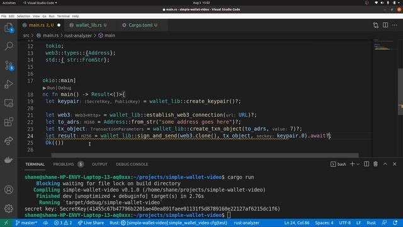This screenshot has height=227, width=403.
Task: Open the Visual Studio Code app menu in top bar
Action: click(x=40, y=3)
